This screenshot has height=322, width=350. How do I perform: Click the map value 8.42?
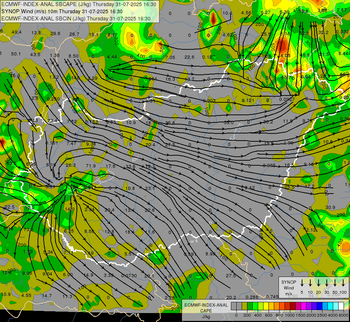(x=250, y=188)
